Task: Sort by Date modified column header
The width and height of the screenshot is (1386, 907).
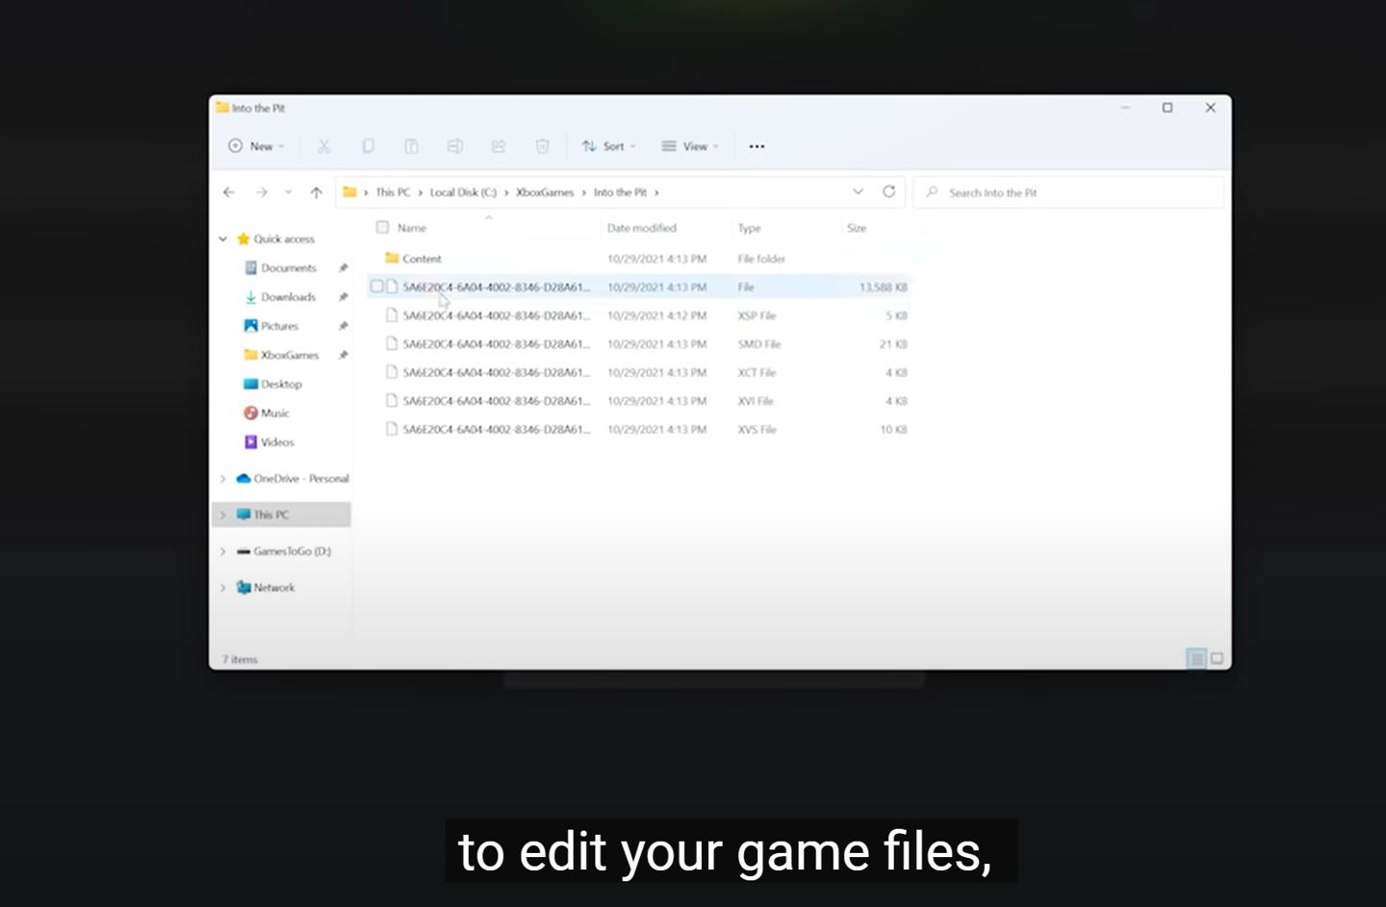Action: [642, 228]
